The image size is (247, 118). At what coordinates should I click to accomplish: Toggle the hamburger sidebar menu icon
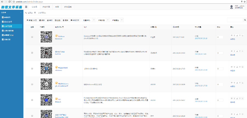(x=26, y=7)
